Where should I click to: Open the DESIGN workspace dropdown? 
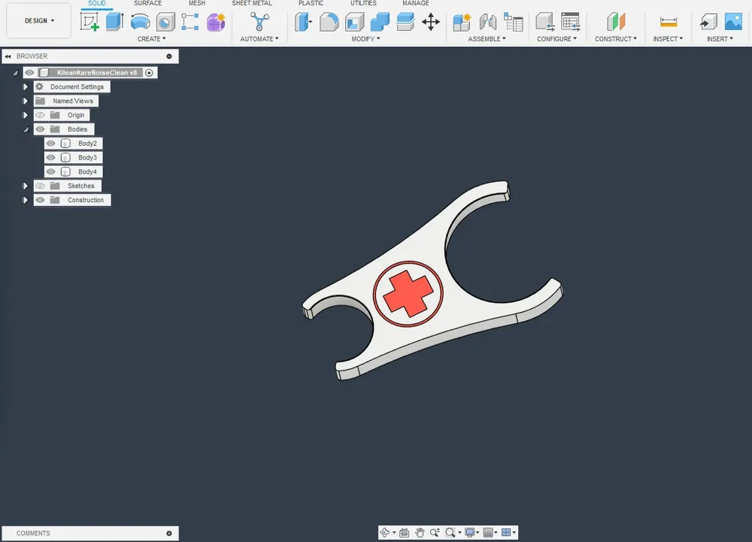(x=39, y=20)
